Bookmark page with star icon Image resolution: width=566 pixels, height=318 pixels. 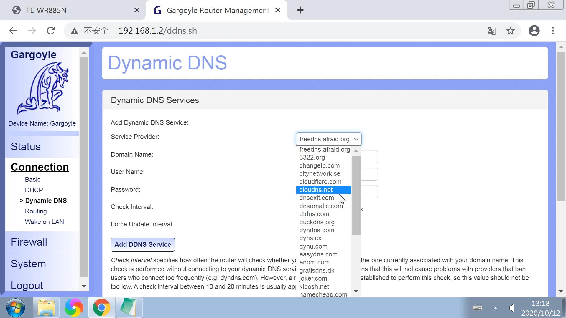pyautogui.click(x=511, y=31)
